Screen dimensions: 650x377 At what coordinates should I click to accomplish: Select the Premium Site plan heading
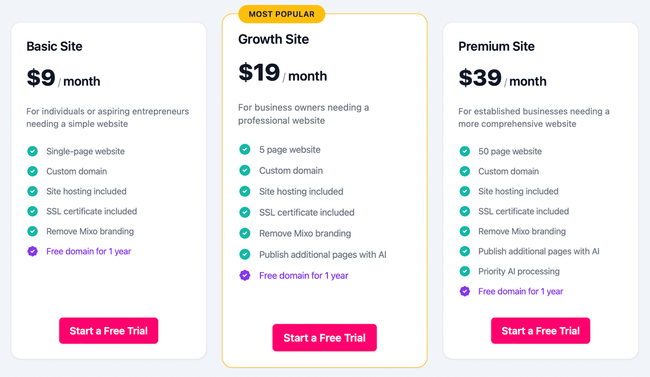click(x=496, y=46)
